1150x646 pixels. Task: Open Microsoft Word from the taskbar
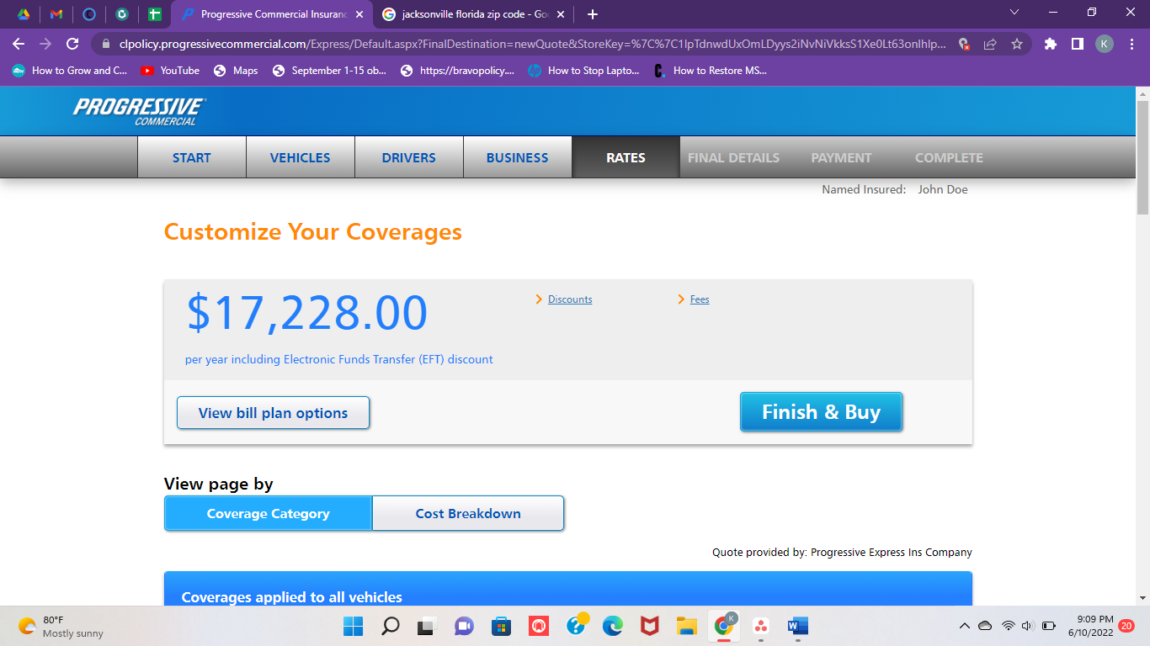pyautogui.click(x=797, y=627)
